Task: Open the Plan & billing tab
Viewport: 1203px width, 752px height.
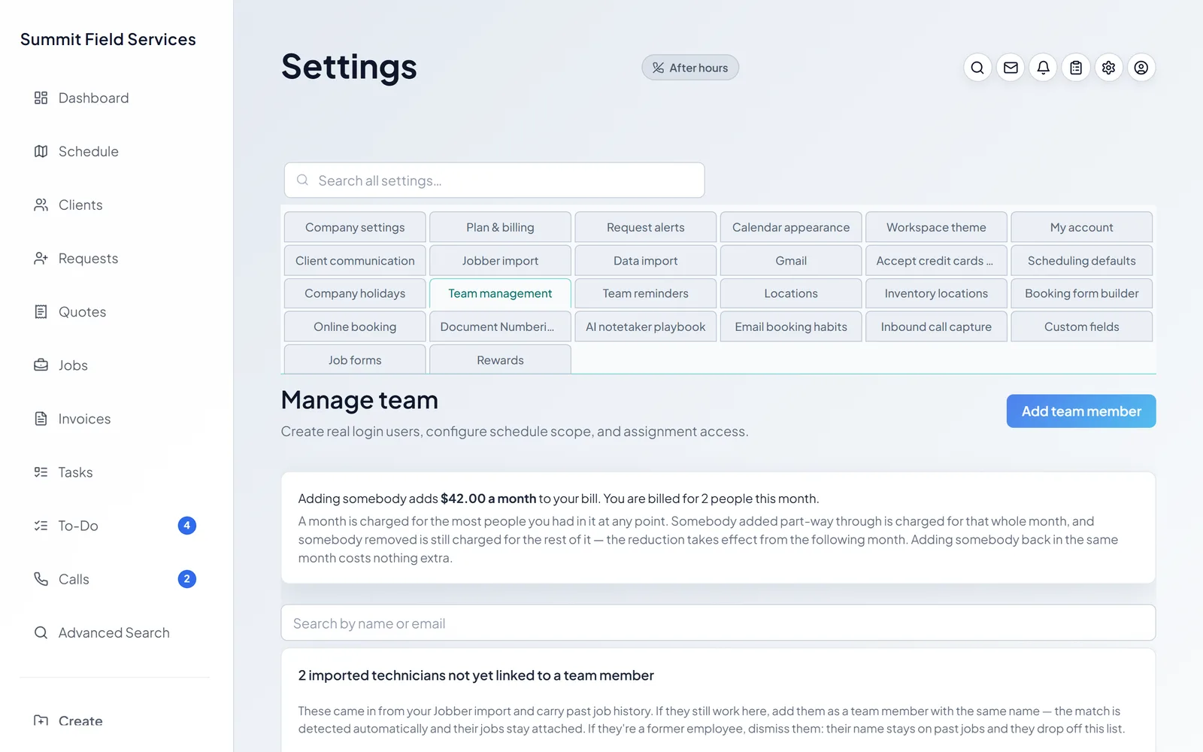Action: pos(500,227)
